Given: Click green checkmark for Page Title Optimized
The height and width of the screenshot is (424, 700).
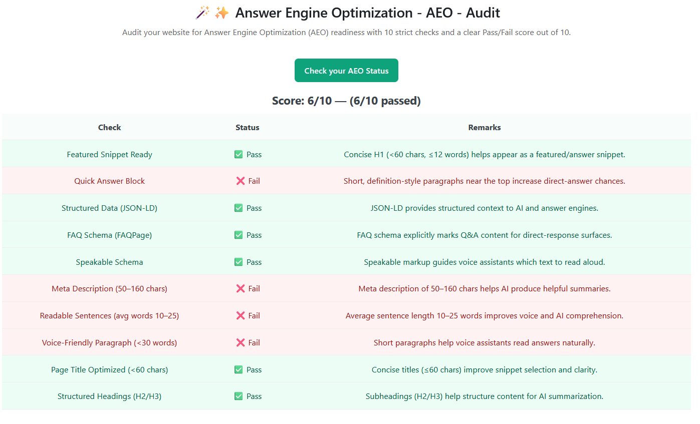Looking at the screenshot, I should point(239,370).
